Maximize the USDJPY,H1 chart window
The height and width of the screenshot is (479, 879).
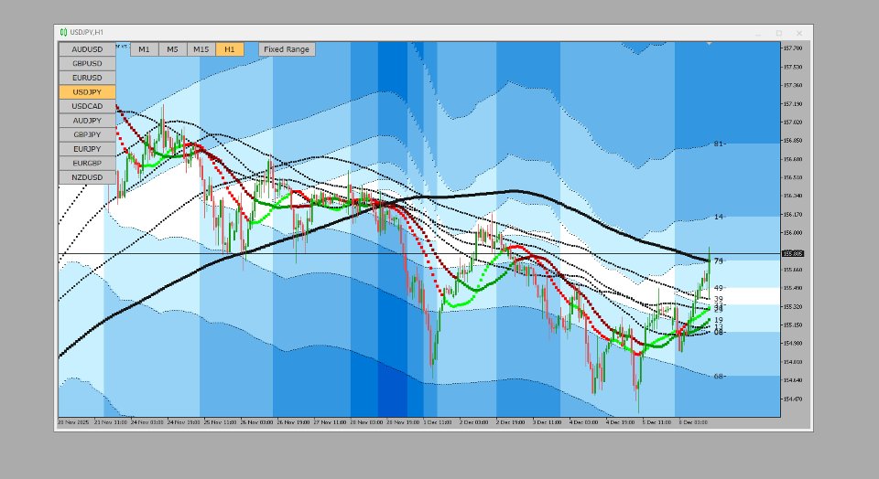click(778, 33)
